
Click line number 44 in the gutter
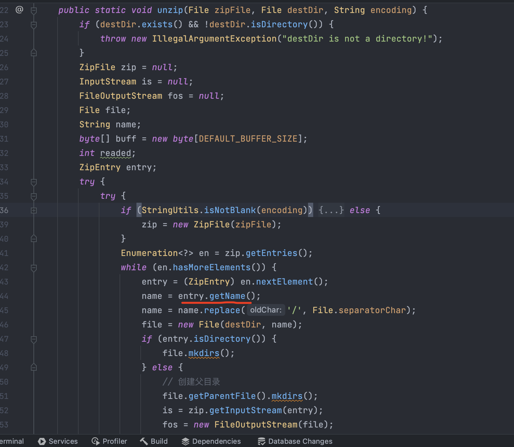point(5,296)
